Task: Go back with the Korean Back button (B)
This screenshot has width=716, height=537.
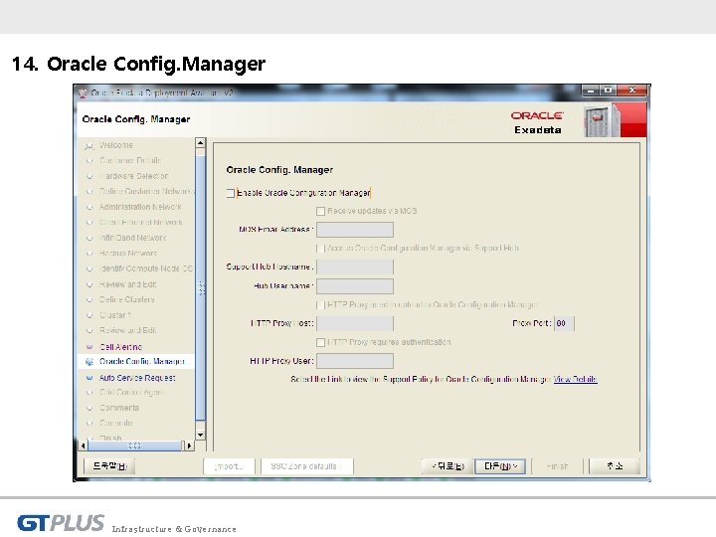Action: point(447,466)
